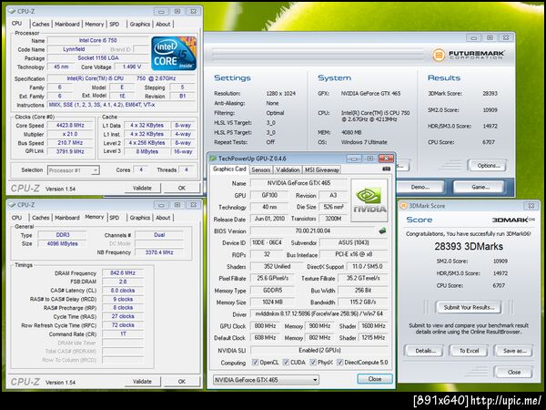Click the BIOS Version 70.00.21.00.04 field
The width and height of the screenshot is (546, 410).
pos(313,231)
